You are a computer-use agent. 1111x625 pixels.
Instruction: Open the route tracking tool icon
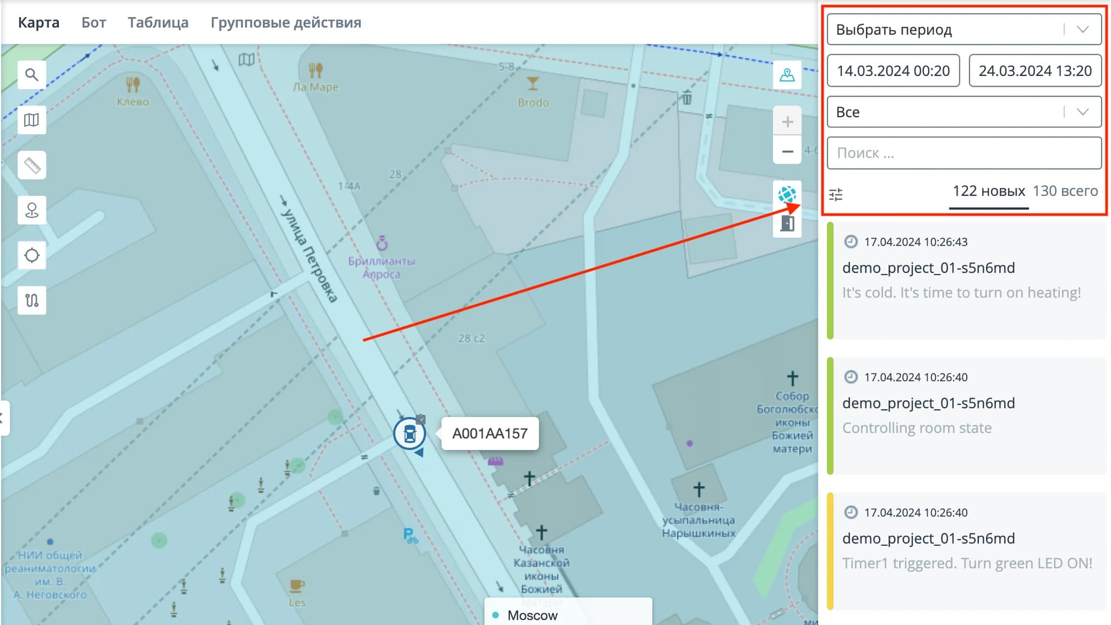click(x=32, y=300)
